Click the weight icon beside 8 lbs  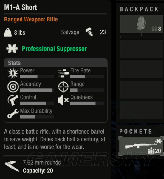[x=8, y=33]
